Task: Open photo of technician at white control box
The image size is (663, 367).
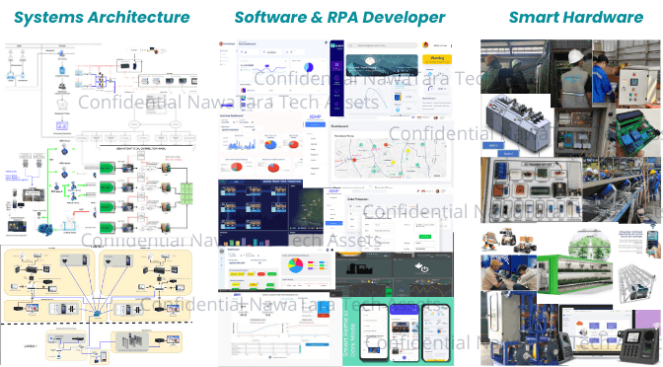Action: (626, 73)
